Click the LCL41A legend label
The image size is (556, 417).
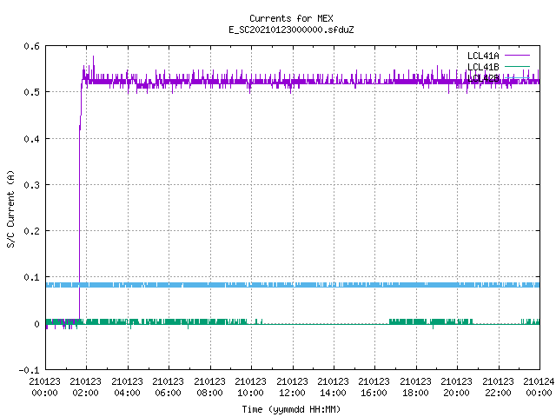pos(483,56)
